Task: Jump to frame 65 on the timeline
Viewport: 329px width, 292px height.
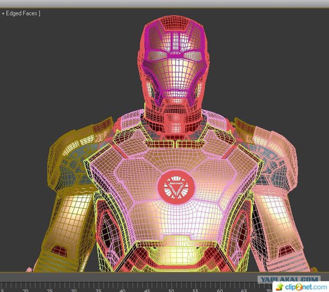Action: coord(244,290)
